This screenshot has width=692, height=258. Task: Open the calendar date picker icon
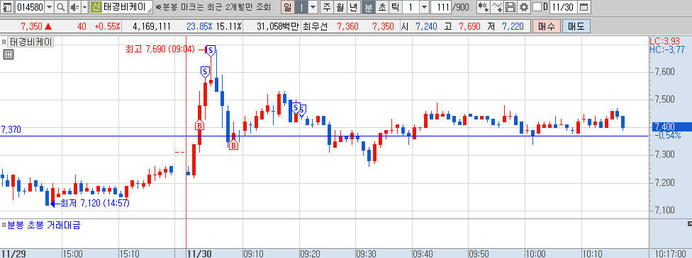584,7
